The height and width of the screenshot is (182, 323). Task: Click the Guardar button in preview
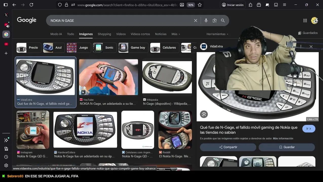[x=287, y=147]
